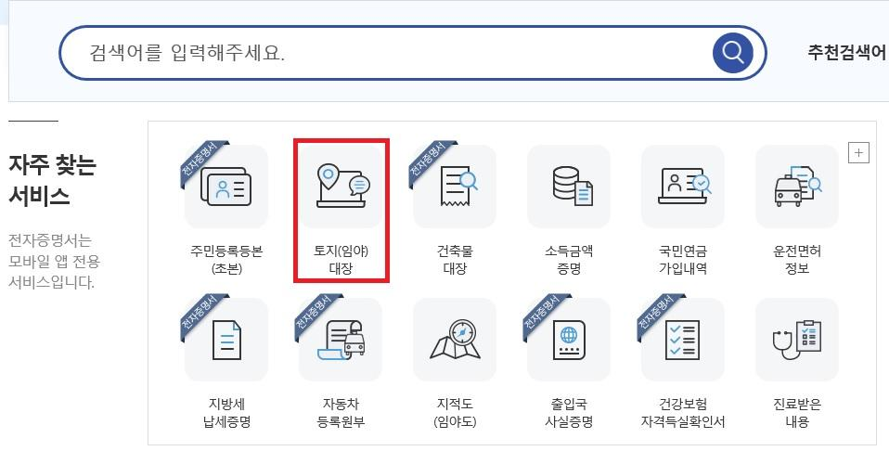Click the 출입국 사실증명 text label
This screenshot has height=451, width=889.
point(569,412)
